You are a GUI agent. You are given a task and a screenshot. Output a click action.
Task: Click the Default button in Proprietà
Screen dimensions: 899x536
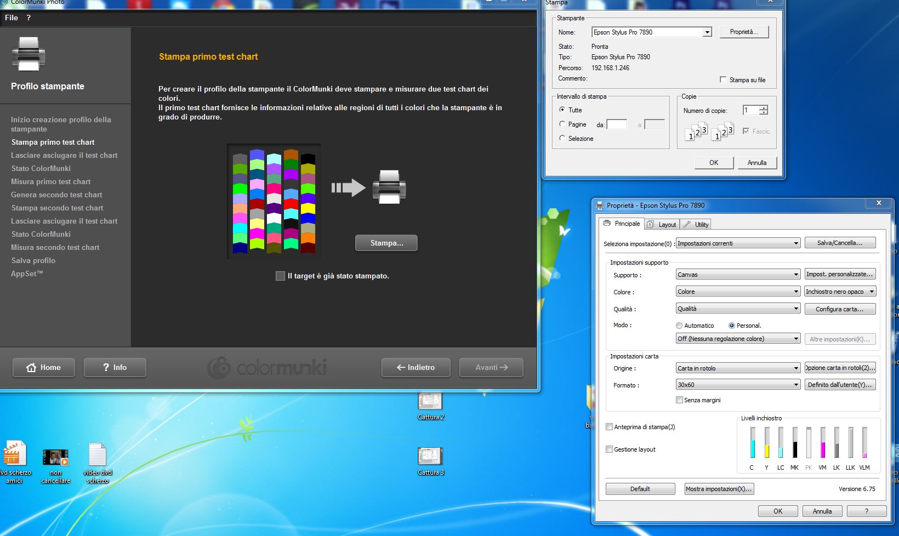640,489
